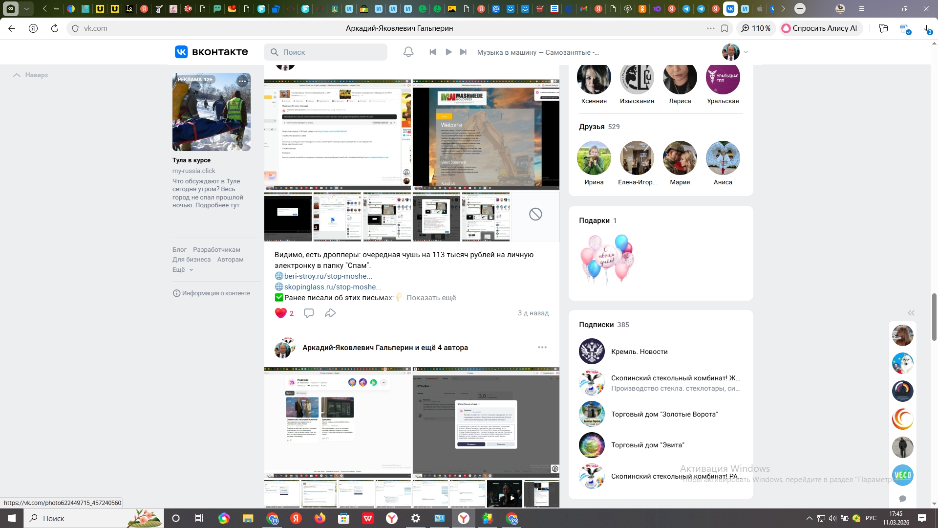This screenshot has height=528, width=938.
Task: Bookmark page with browser bookmark icon
Action: point(725,28)
